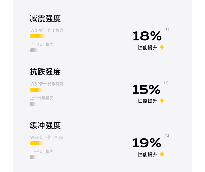
Task: Click gray 上一代手机壳 bar under 抗跌强度
Action: (x=33, y=104)
